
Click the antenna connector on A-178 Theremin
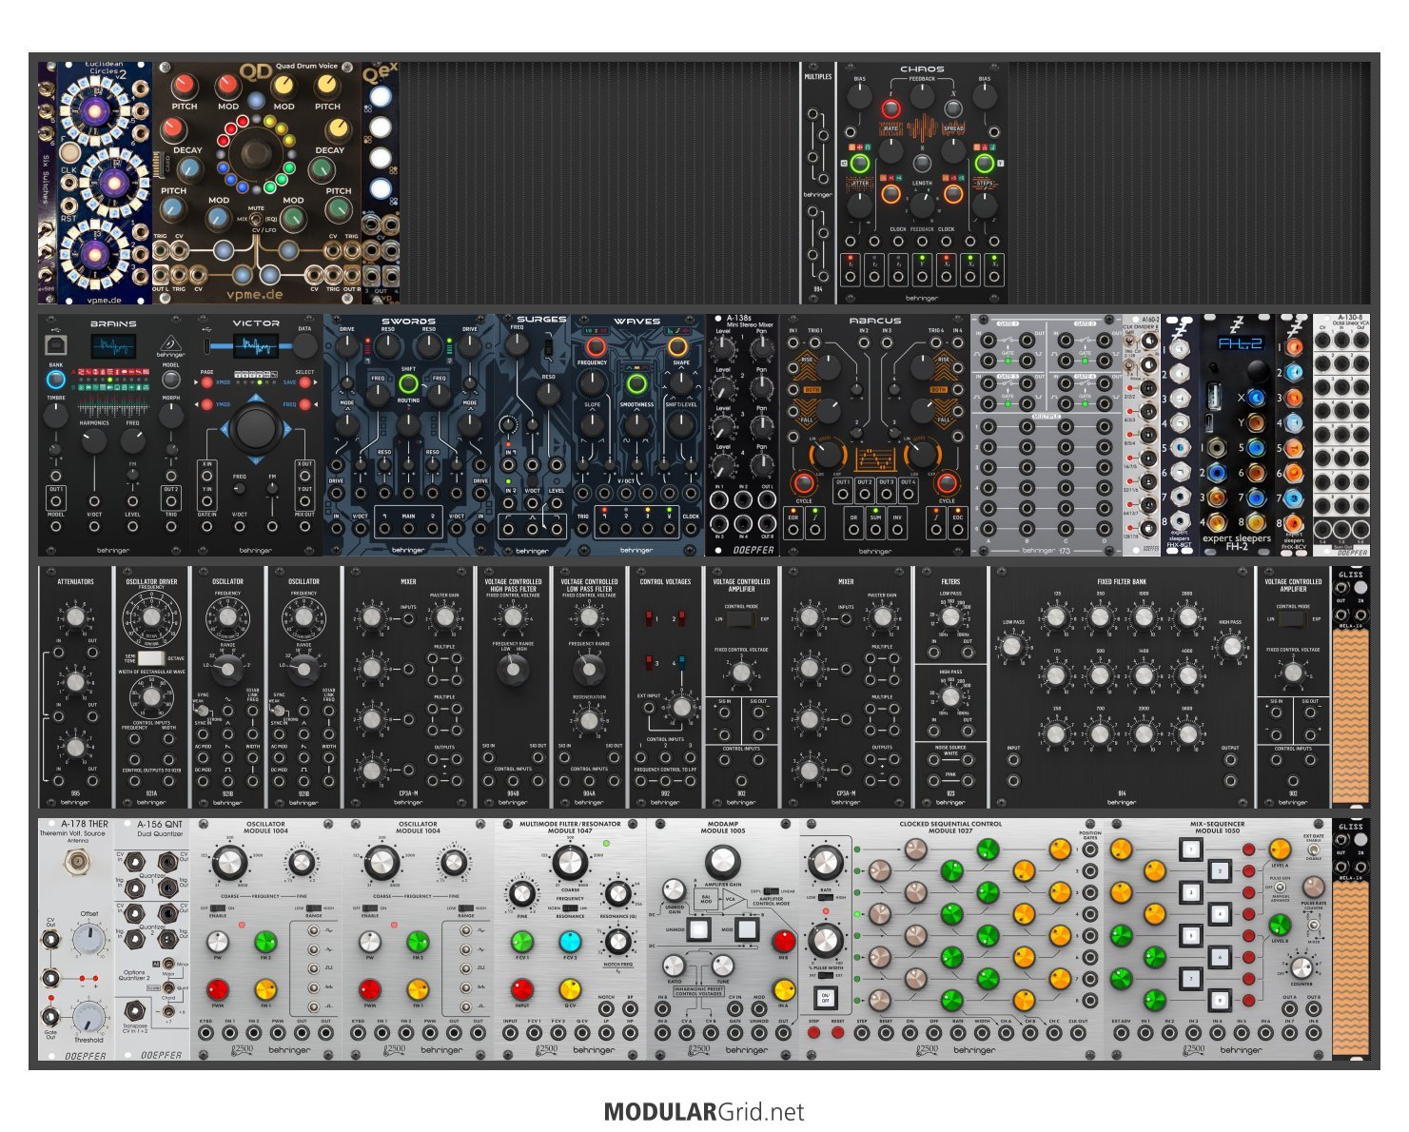point(76,863)
